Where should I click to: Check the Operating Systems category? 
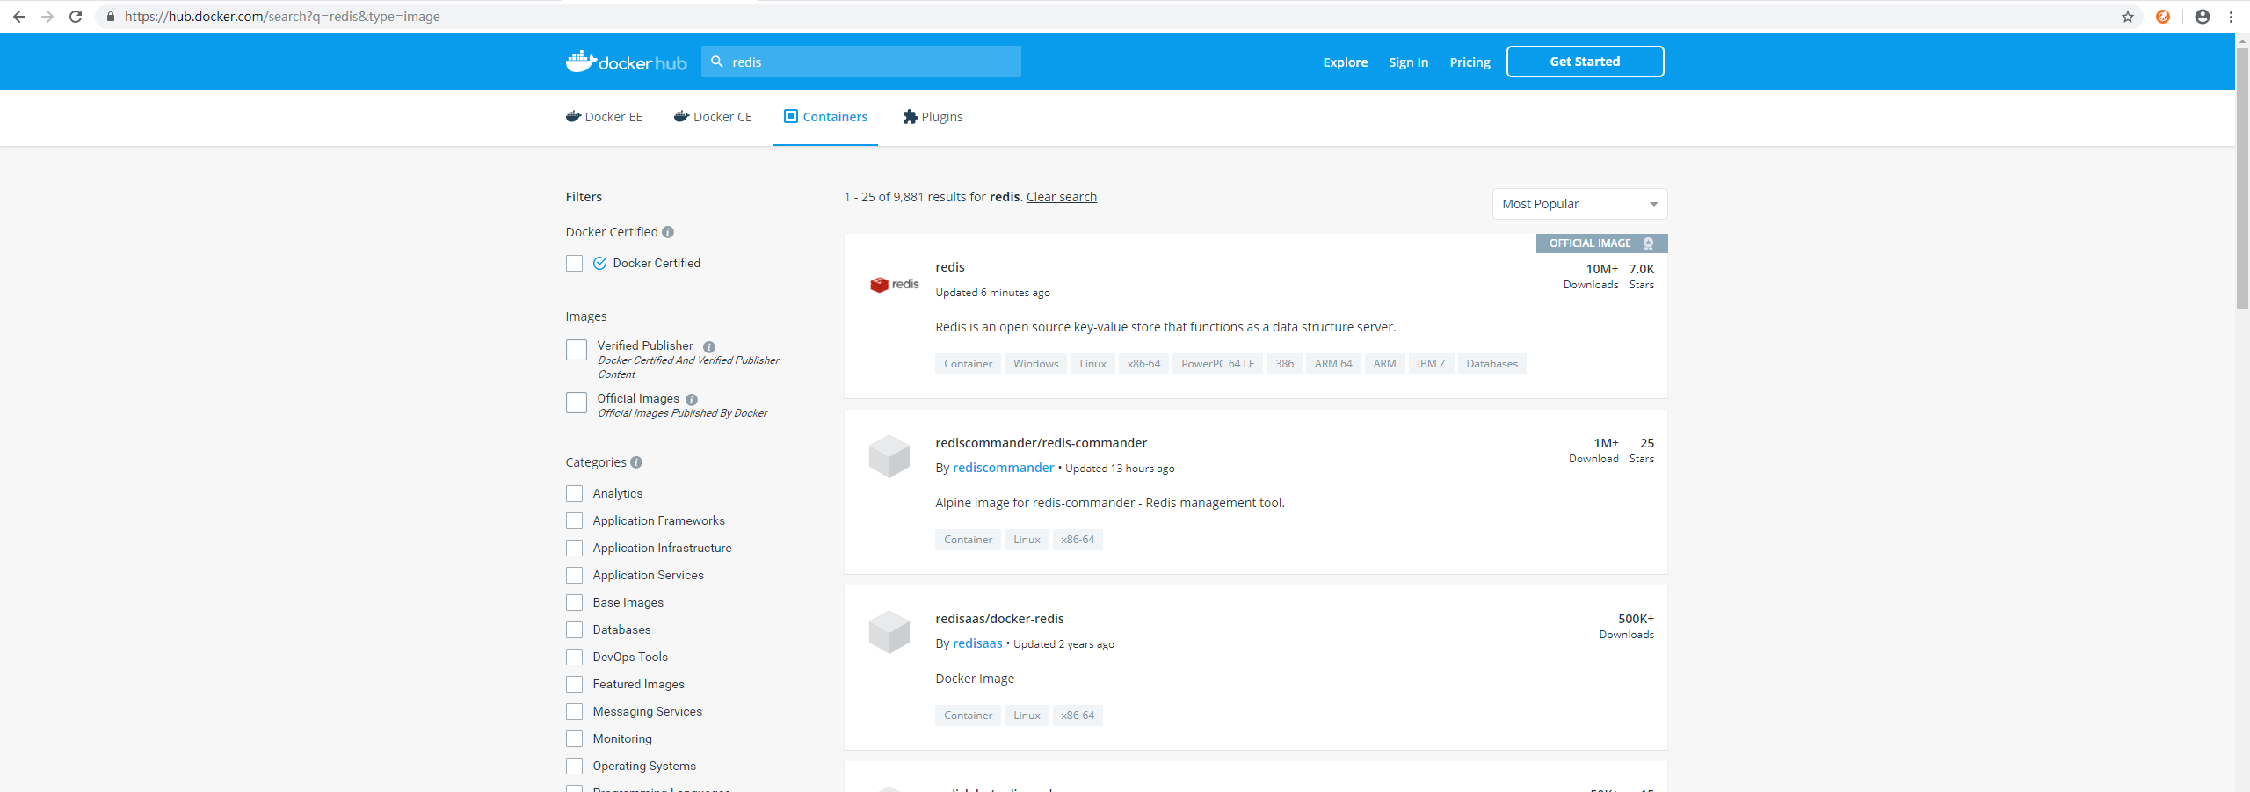click(574, 767)
